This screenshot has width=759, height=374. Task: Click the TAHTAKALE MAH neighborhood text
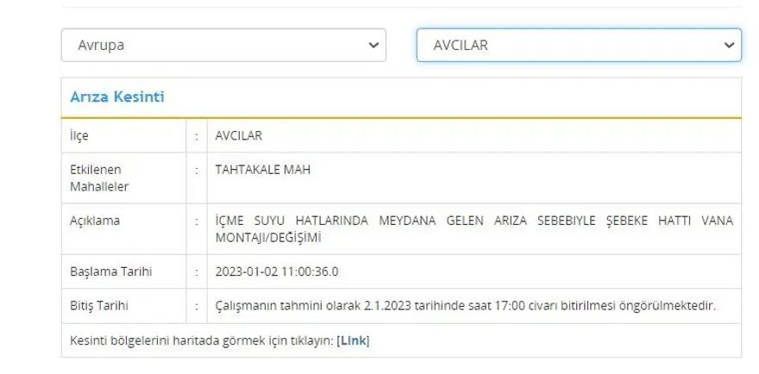262,170
